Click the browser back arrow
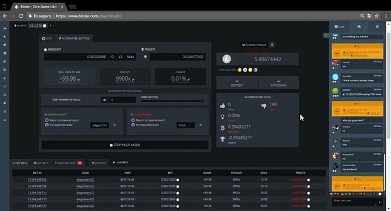This screenshot has width=391, height=211. tap(5, 16)
